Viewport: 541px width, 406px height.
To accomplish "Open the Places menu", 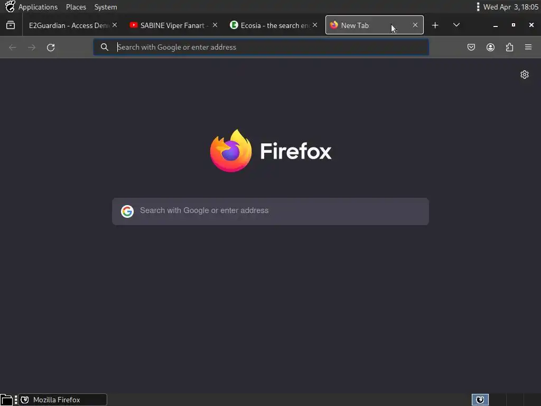I will [x=76, y=7].
